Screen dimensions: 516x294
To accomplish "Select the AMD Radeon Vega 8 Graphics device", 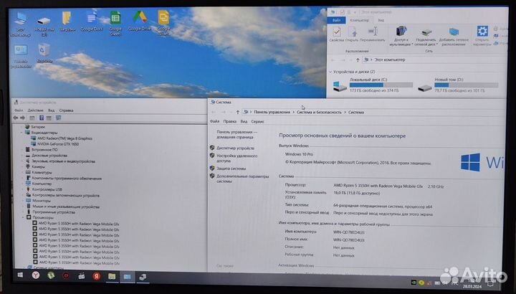I will click(x=64, y=138).
